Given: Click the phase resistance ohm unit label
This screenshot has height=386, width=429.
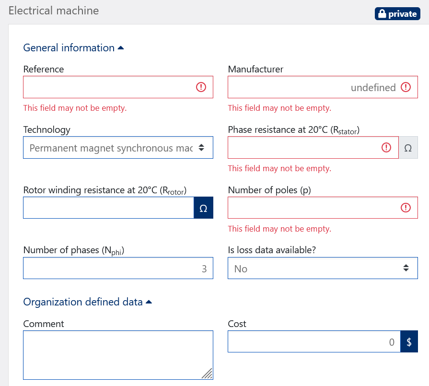Looking at the screenshot, I should tap(408, 148).
